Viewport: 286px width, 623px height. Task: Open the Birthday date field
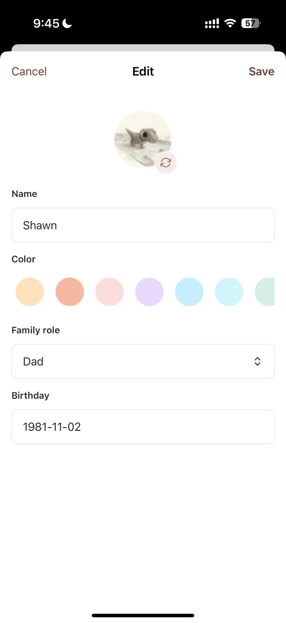143,427
